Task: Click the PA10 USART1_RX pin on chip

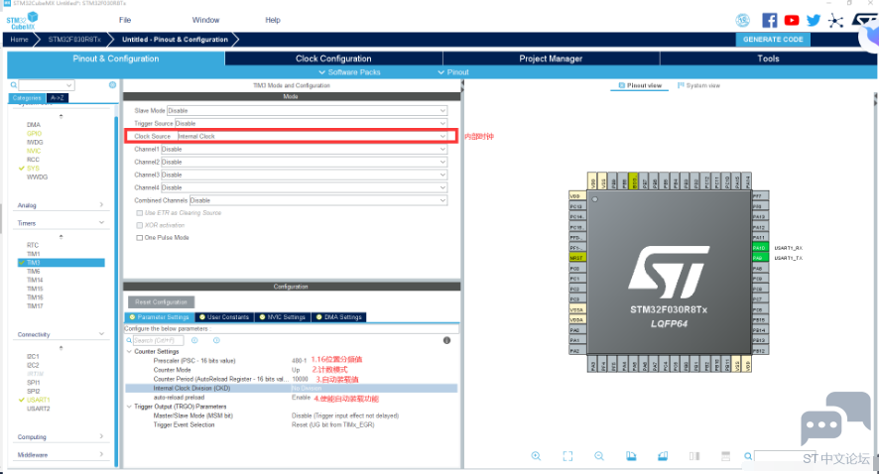Action: pyautogui.click(x=760, y=248)
